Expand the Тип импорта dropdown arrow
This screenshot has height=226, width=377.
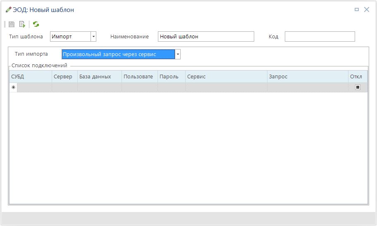pyautogui.click(x=178, y=54)
